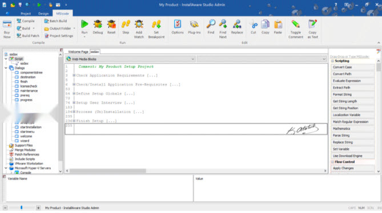This screenshot has height=213, width=382.
Task: Click the zoom out minus button
Action: 5,208
